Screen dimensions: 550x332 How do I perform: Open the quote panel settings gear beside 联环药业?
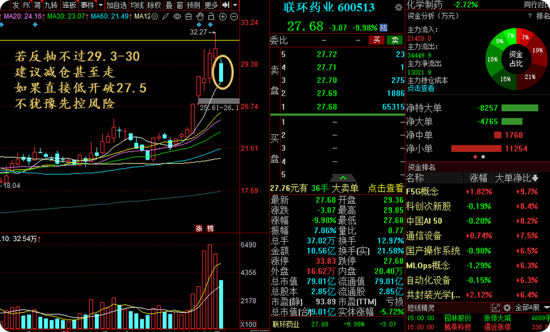[399, 7]
